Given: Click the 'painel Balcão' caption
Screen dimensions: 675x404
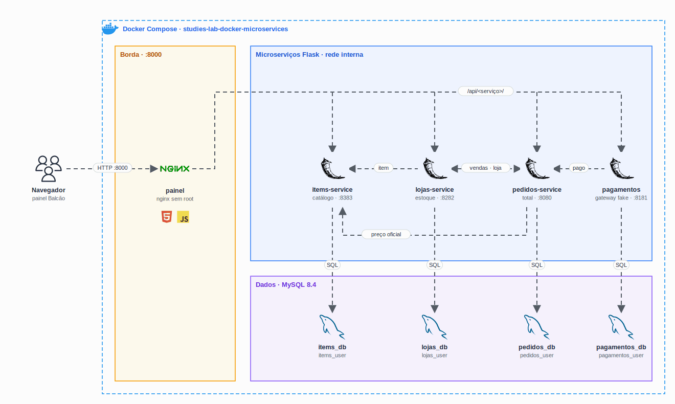Looking at the screenshot, I should [x=49, y=198].
